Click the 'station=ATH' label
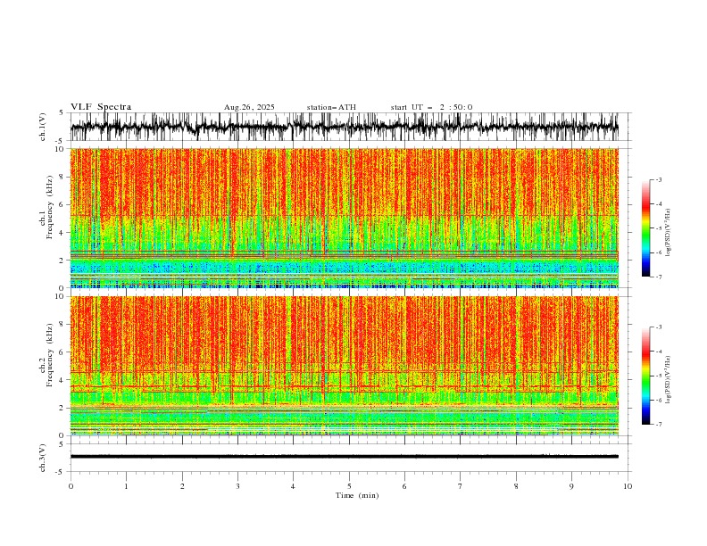 [x=331, y=107]
